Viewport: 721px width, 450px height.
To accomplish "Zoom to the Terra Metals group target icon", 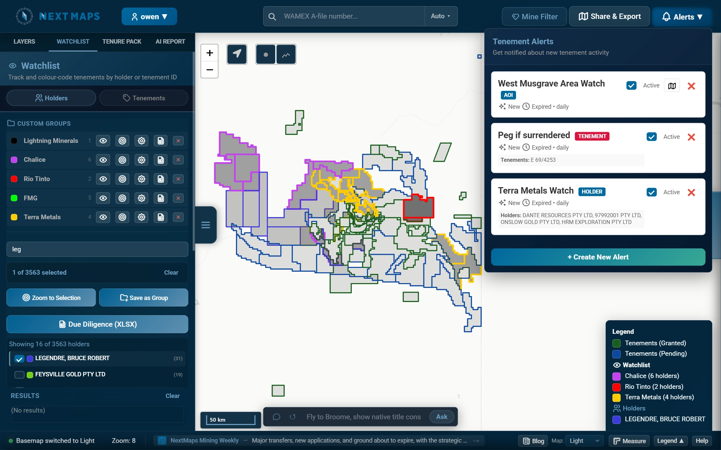I will (x=122, y=217).
